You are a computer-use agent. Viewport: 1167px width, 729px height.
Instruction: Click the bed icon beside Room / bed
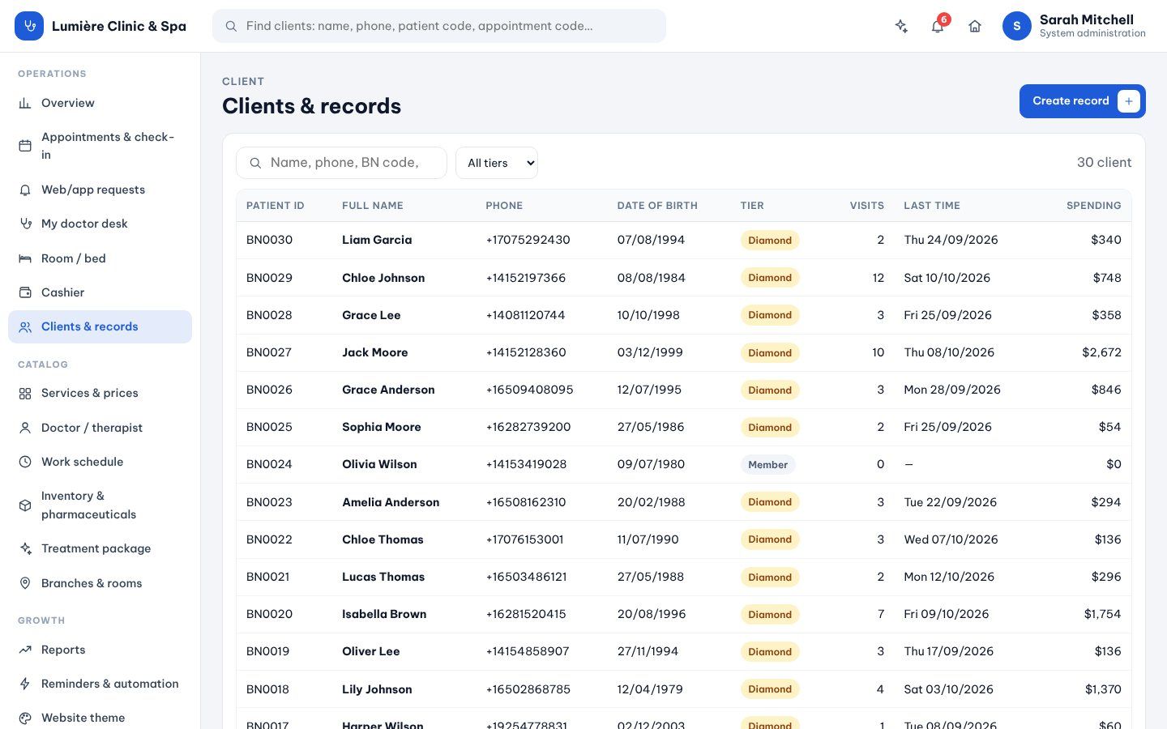[25, 258]
